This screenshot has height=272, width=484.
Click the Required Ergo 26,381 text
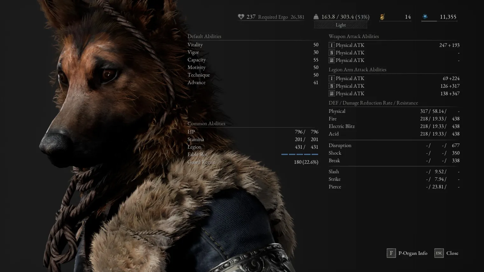(281, 17)
